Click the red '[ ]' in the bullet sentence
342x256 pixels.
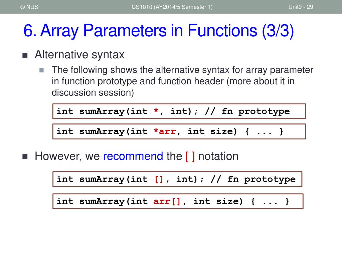click(x=190, y=157)
